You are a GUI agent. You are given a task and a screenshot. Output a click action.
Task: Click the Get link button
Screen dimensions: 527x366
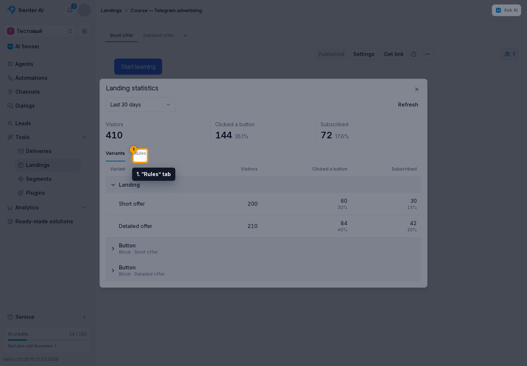tap(394, 54)
